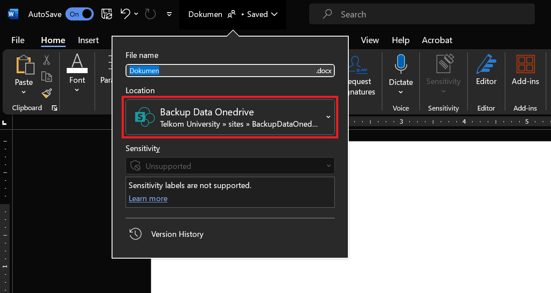Image resolution: width=551 pixels, height=293 pixels.
Task: Click the Word application icon
Action: tap(13, 14)
